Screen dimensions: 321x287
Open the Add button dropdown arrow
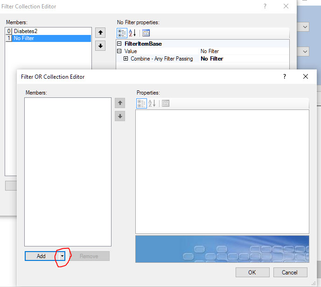click(61, 256)
